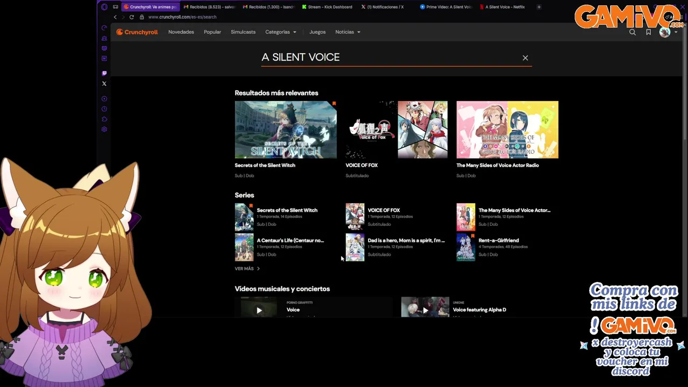Open Secrets of the Silent Witch in Series list
The image size is (688, 387).
click(286, 217)
